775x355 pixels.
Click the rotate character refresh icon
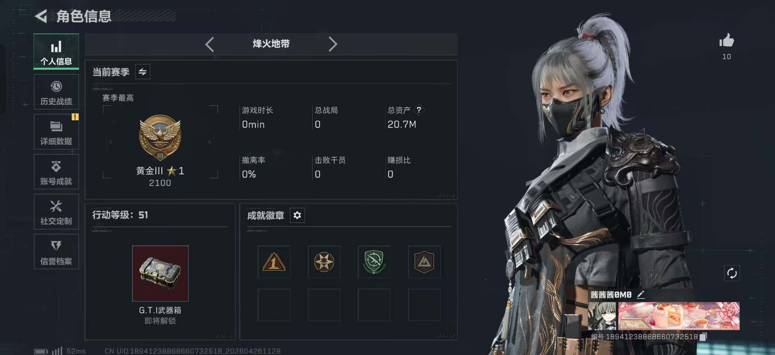click(732, 273)
